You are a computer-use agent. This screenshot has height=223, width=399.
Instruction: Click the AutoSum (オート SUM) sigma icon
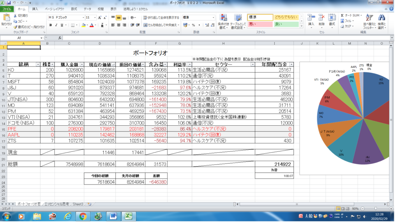(x=342, y=16)
